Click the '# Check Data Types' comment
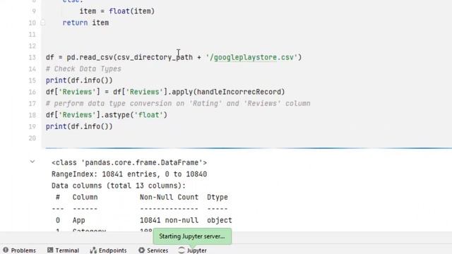 click(83, 69)
